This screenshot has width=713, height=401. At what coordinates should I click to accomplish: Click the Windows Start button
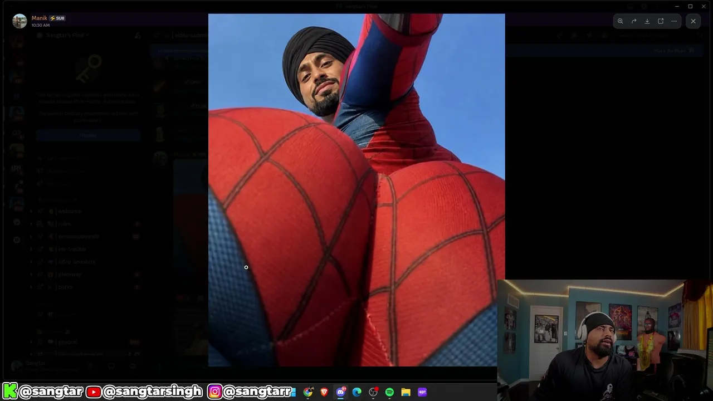pos(293,392)
